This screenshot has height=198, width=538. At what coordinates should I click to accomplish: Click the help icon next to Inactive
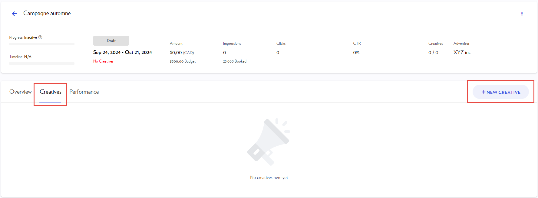point(40,37)
